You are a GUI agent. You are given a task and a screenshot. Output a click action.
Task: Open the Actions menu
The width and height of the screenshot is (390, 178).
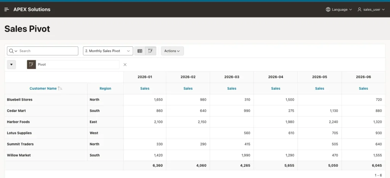point(172,51)
